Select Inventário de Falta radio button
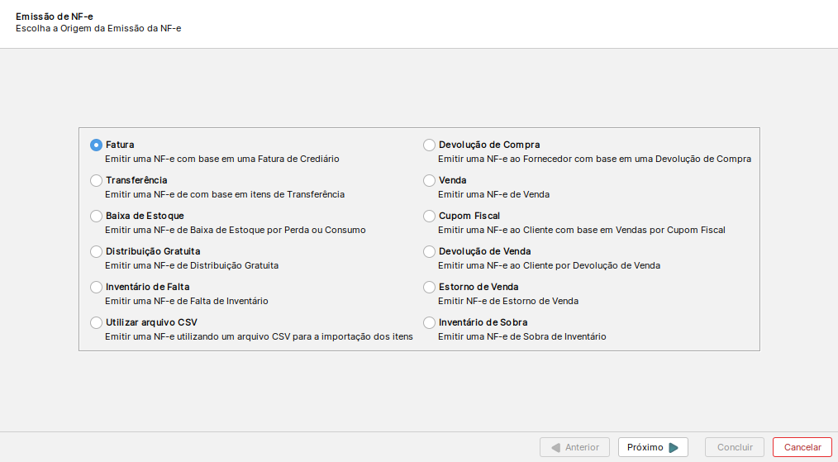Image resolution: width=838 pixels, height=462 pixels. 96,287
